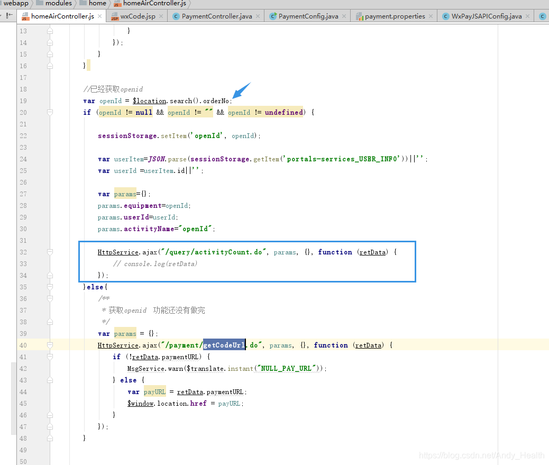Toggle fold marker at line 43
The image size is (549, 465).
[x=50, y=380]
